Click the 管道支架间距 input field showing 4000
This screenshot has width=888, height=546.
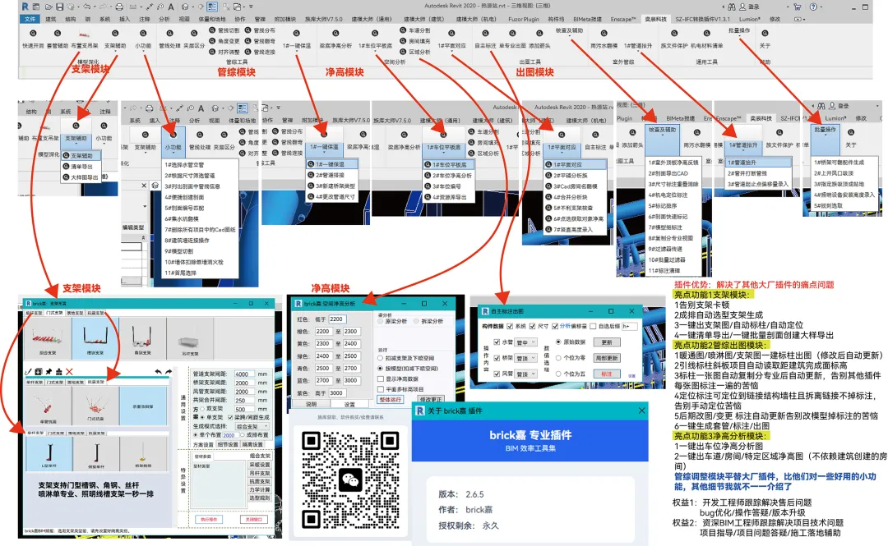pos(245,374)
